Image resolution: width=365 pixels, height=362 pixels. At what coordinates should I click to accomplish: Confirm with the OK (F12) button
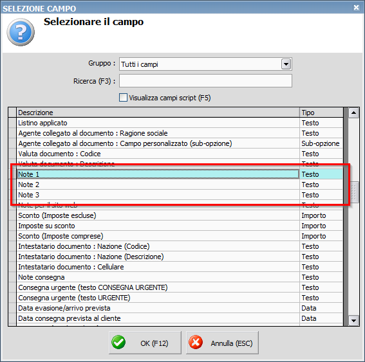click(145, 343)
